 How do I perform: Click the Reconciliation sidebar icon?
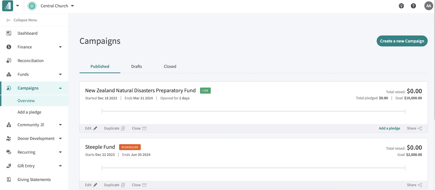coord(9,61)
